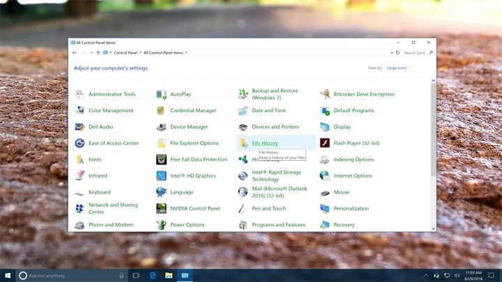The height and width of the screenshot is (282, 502).
Task: Refresh the Control Panel view
Action: [397, 53]
